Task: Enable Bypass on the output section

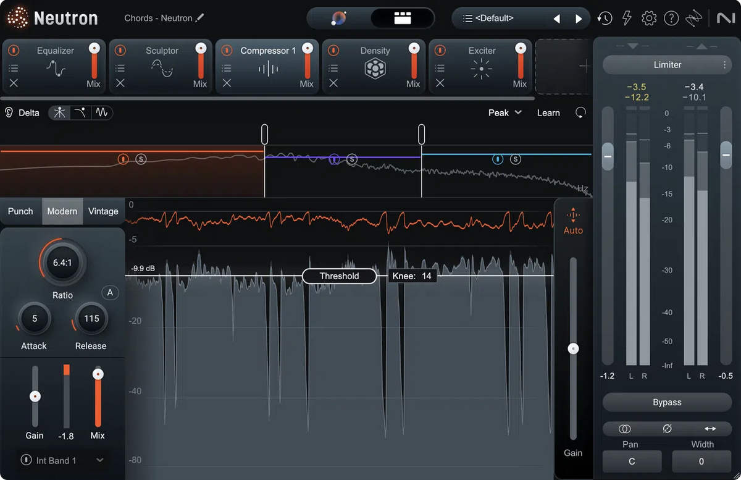Action: click(x=667, y=402)
